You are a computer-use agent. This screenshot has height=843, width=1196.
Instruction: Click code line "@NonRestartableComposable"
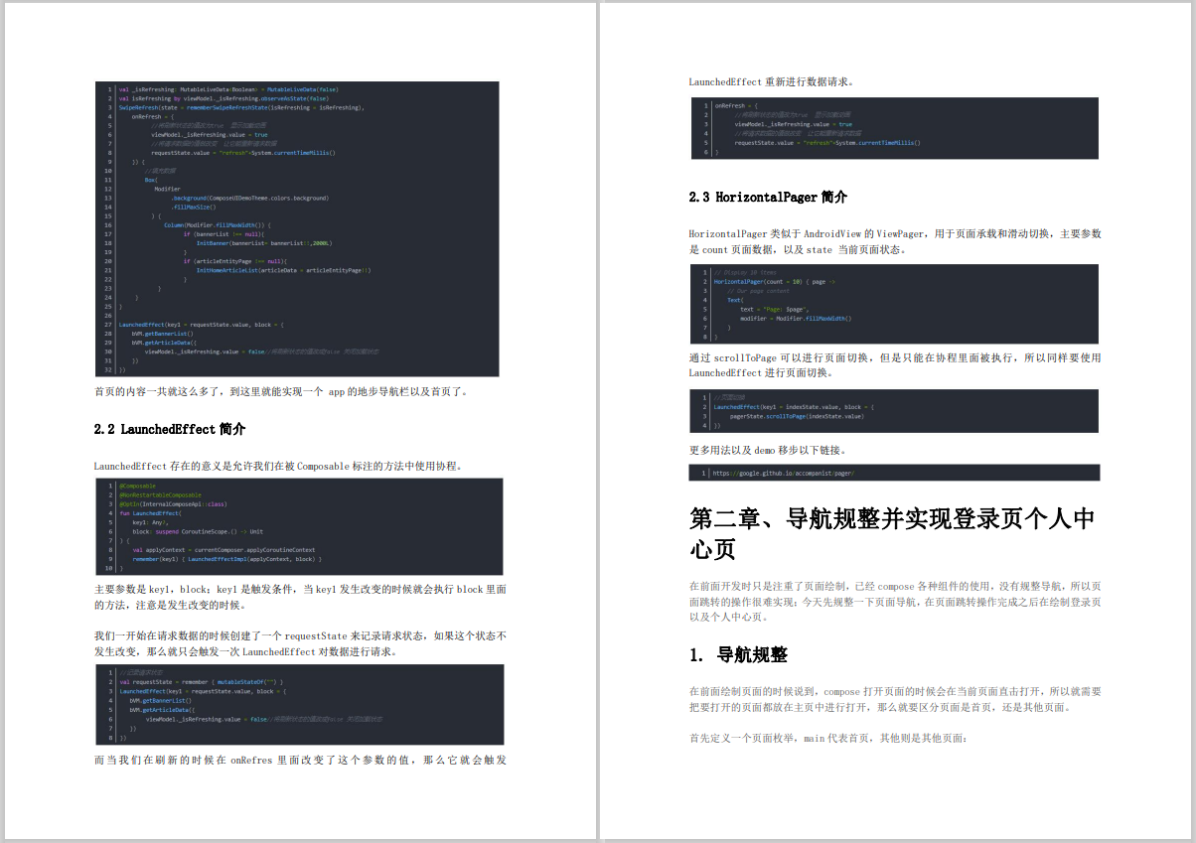coord(160,494)
